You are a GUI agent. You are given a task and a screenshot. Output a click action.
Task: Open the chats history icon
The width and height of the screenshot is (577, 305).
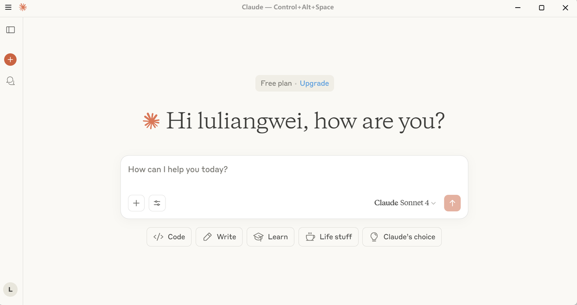(x=10, y=81)
